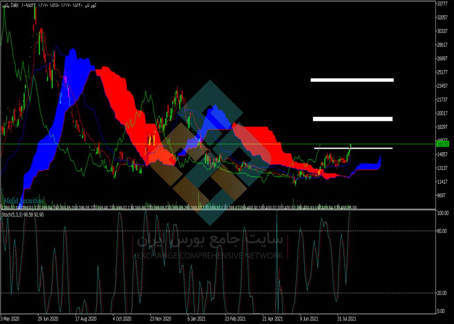The width and height of the screenshot is (454, 324).
Task: Click the 25177 price axis label
Action: 442,72
